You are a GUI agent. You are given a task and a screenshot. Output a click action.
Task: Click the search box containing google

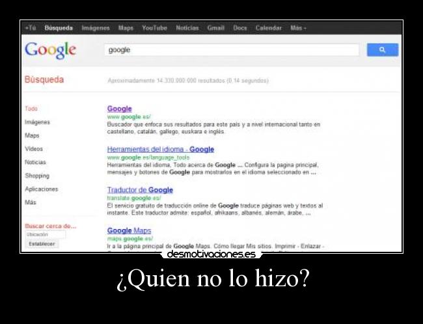pyautogui.click(x=232, y=50)
